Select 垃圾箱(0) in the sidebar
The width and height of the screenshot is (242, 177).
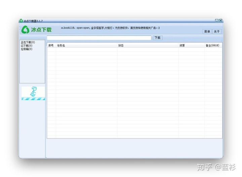27,49
